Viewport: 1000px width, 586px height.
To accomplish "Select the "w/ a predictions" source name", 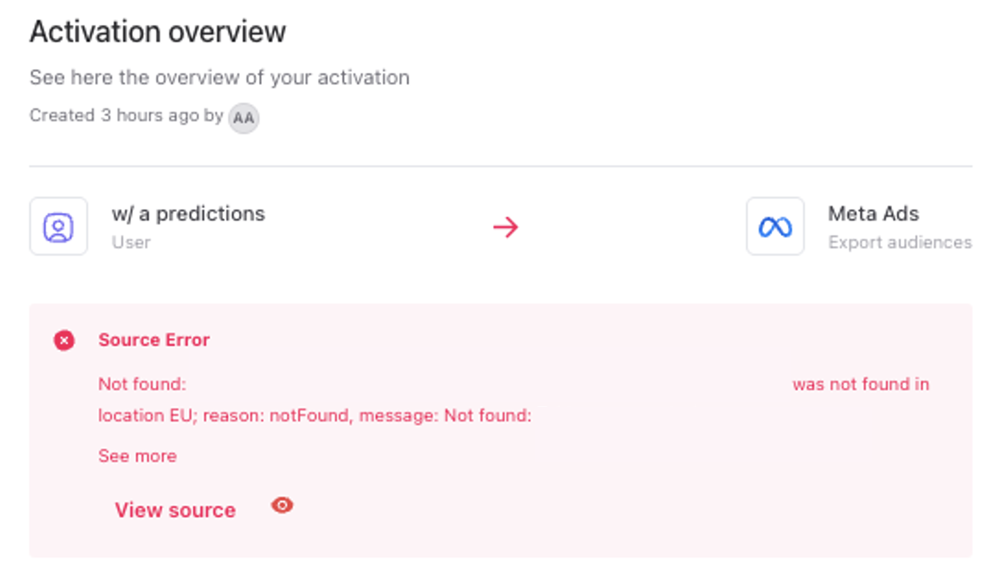I will (x=188, y=213).
